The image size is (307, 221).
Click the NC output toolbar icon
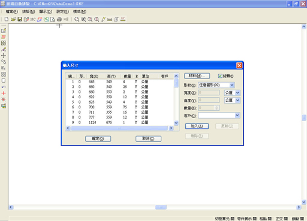[x=33, y=19]
